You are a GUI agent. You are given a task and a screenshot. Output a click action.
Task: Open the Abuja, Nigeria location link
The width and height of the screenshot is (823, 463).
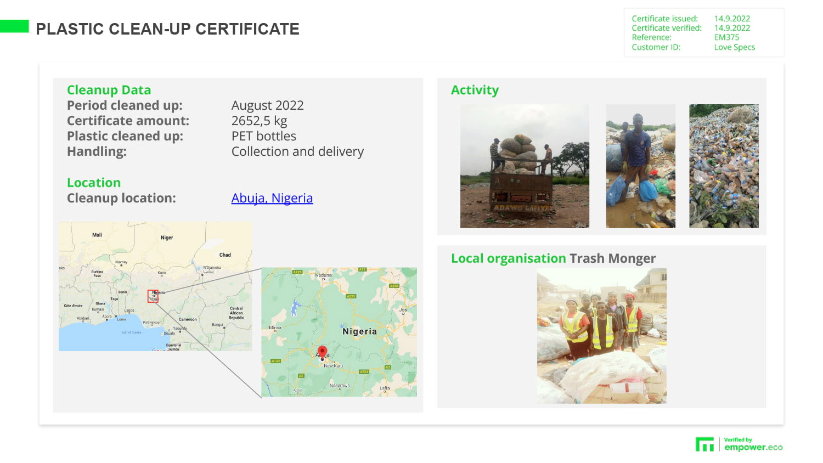coord(272,198)
